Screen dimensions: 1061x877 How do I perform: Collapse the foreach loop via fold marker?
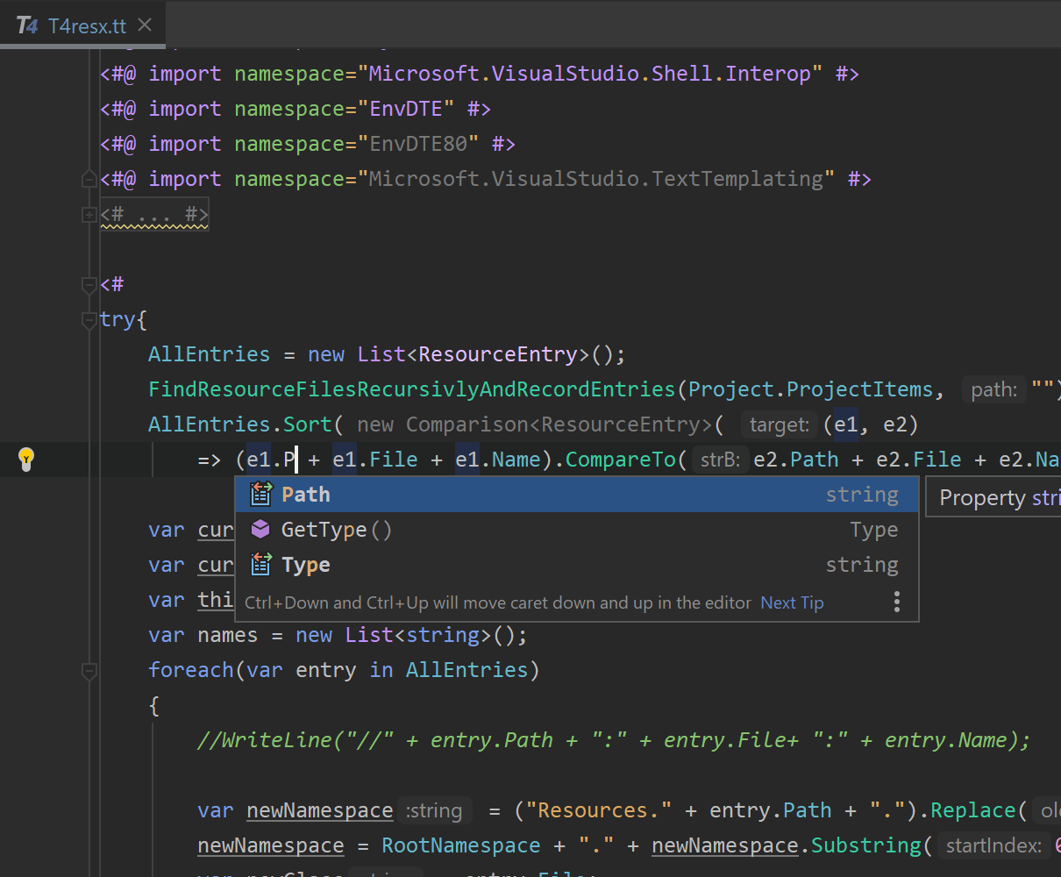point(89,671)
